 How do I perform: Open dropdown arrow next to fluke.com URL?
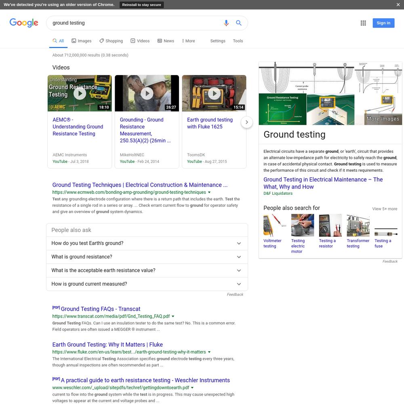[209, 352]
